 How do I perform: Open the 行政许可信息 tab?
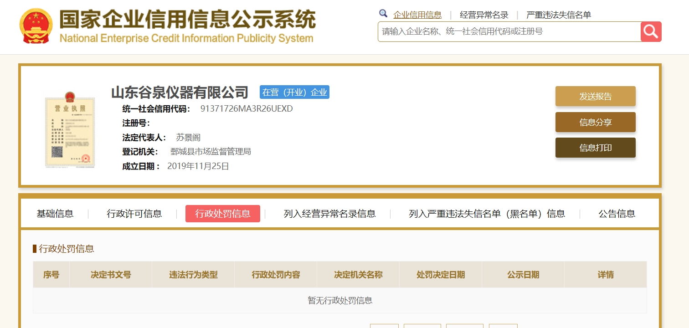(x=134, y=214)
